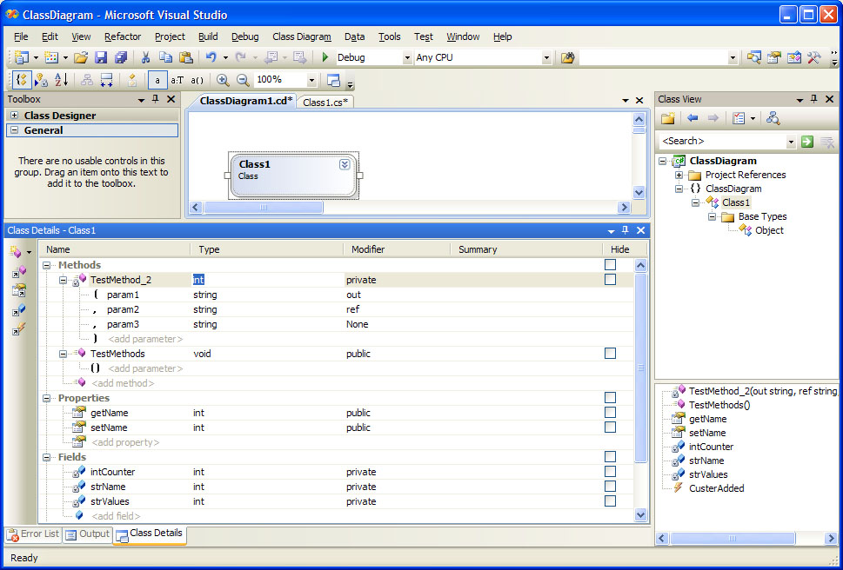Viewport: 843px width, 570px height.
Task: Click <add field> placeholder row
Action: click(x=116, y=516)
